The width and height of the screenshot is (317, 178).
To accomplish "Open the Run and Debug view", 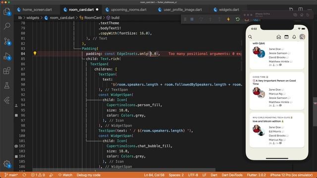I will click(7, 56).
